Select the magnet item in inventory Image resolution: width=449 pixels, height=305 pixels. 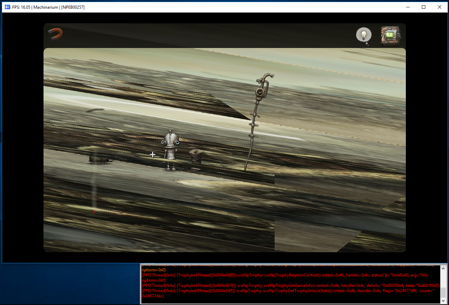click(55, 34)
